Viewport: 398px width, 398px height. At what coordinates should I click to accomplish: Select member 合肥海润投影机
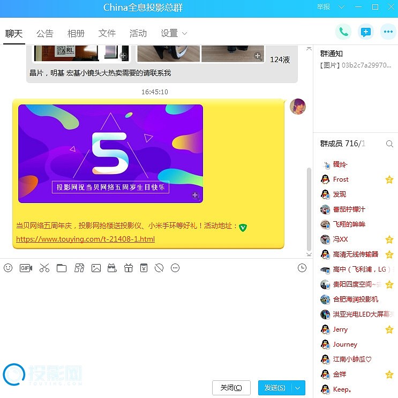(356, 299)
